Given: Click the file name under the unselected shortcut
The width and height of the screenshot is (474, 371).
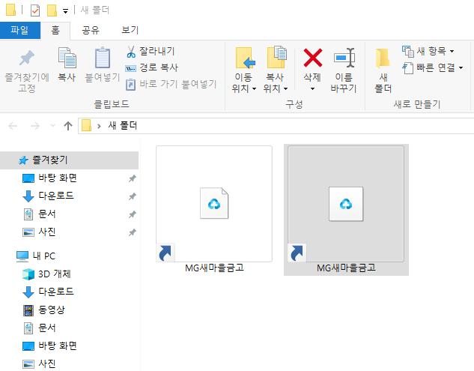Looking at the screenshot, I should point(214,268).
